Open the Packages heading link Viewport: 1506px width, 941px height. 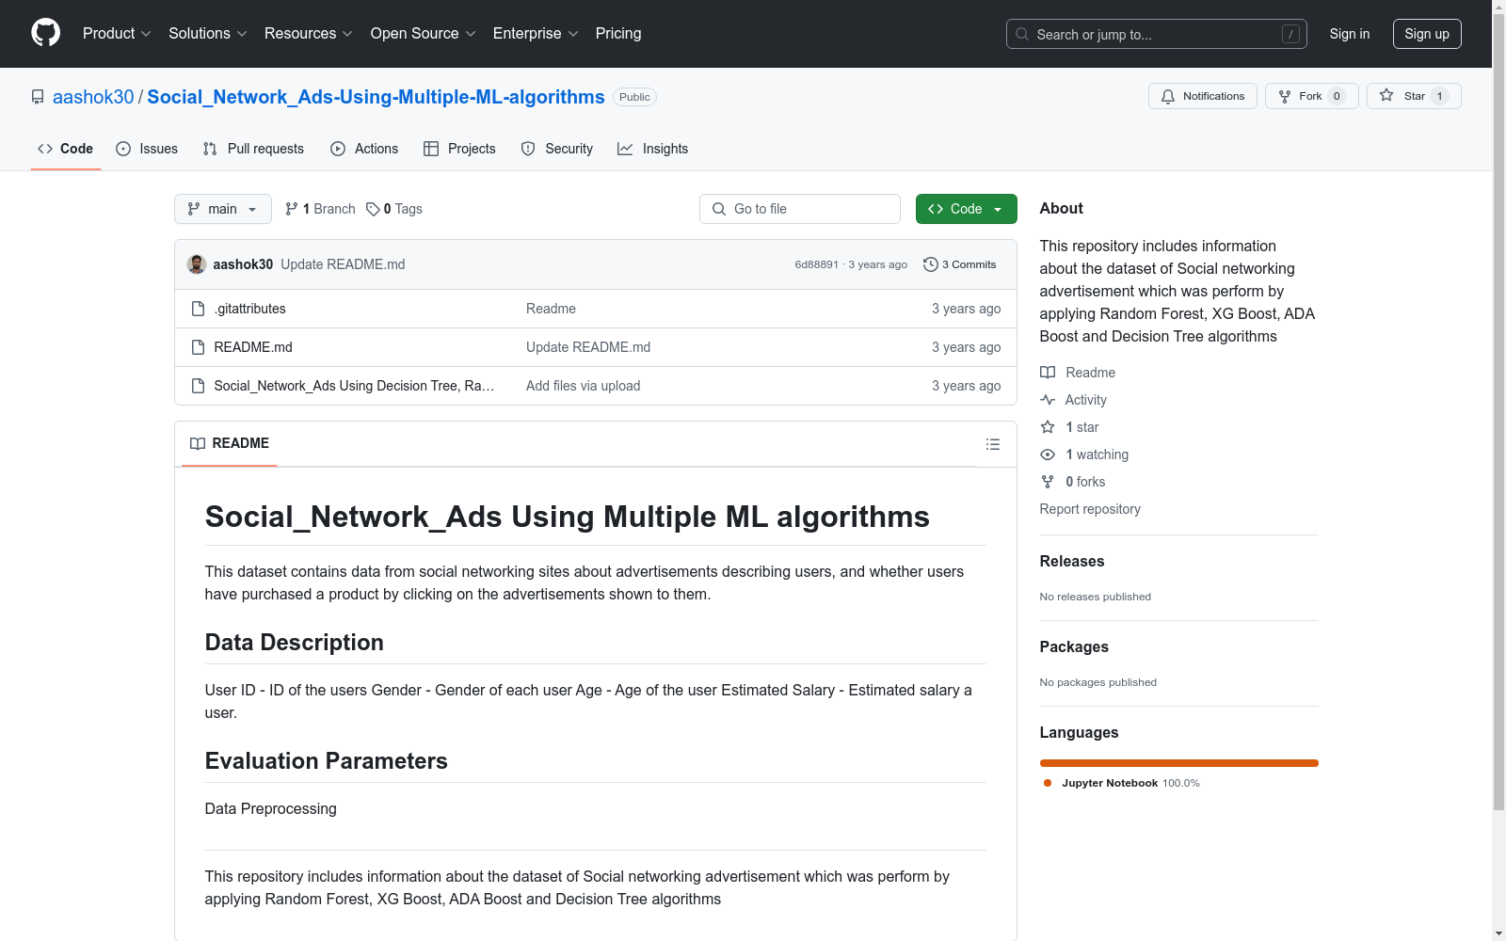click(1074, 646)
